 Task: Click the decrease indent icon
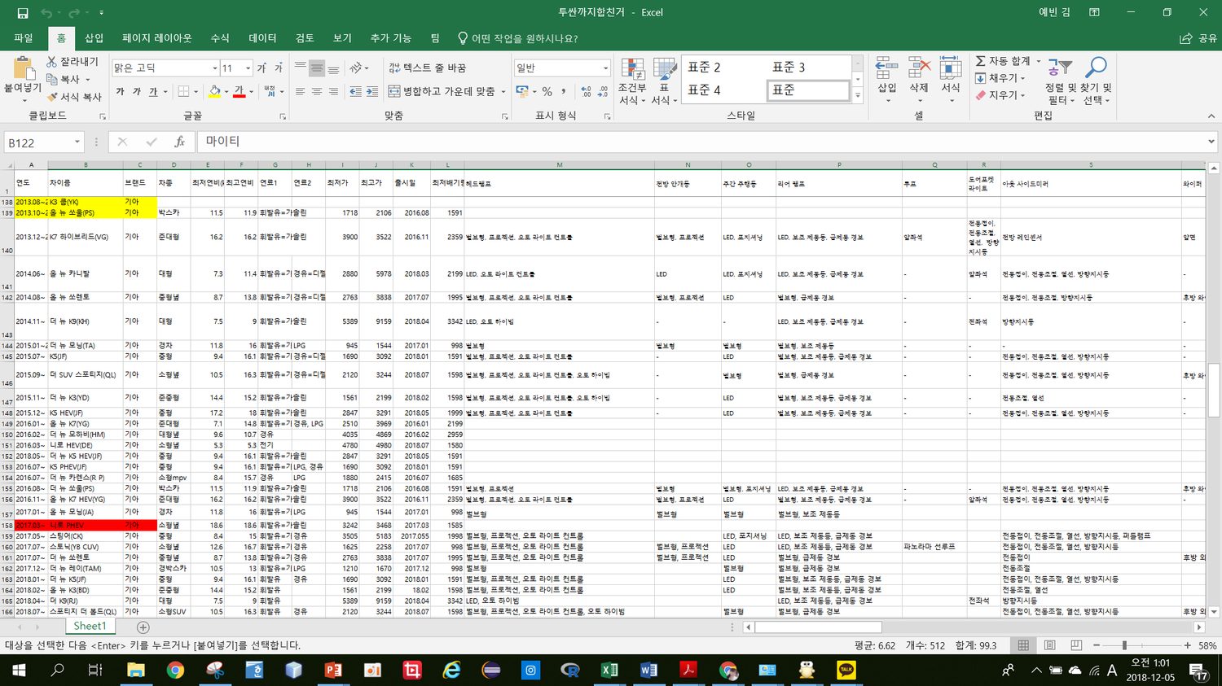click(356, 92)
